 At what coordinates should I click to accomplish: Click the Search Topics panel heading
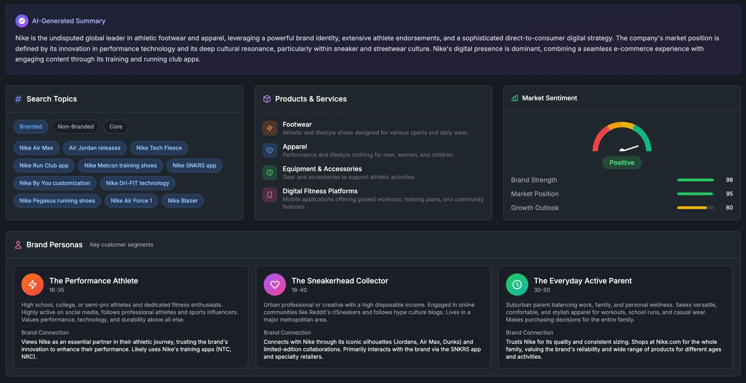point(51,99)
